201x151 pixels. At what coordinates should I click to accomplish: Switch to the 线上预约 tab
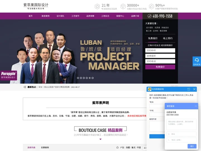point(168,38)
